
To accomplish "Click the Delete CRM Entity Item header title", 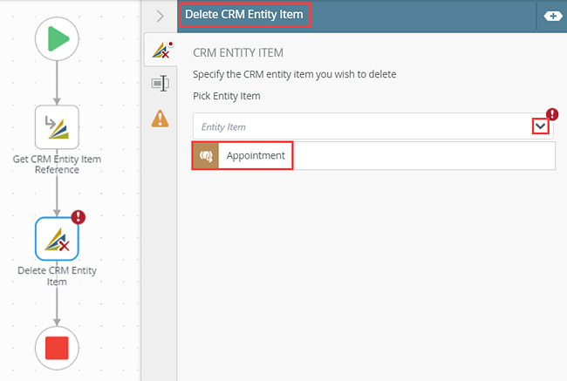I will pos(244,15).
